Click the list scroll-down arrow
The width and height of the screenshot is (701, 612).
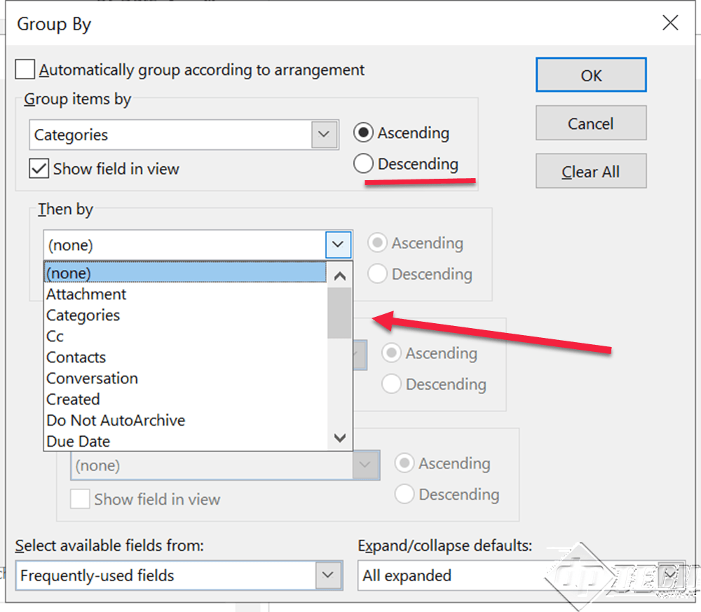[340, 437]
